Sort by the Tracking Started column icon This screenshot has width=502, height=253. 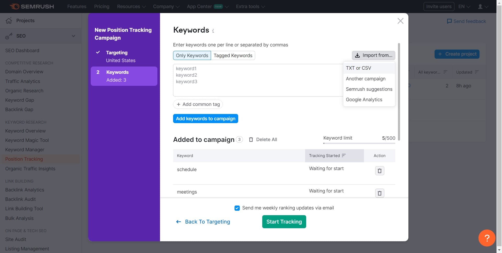tap(343, 155)
